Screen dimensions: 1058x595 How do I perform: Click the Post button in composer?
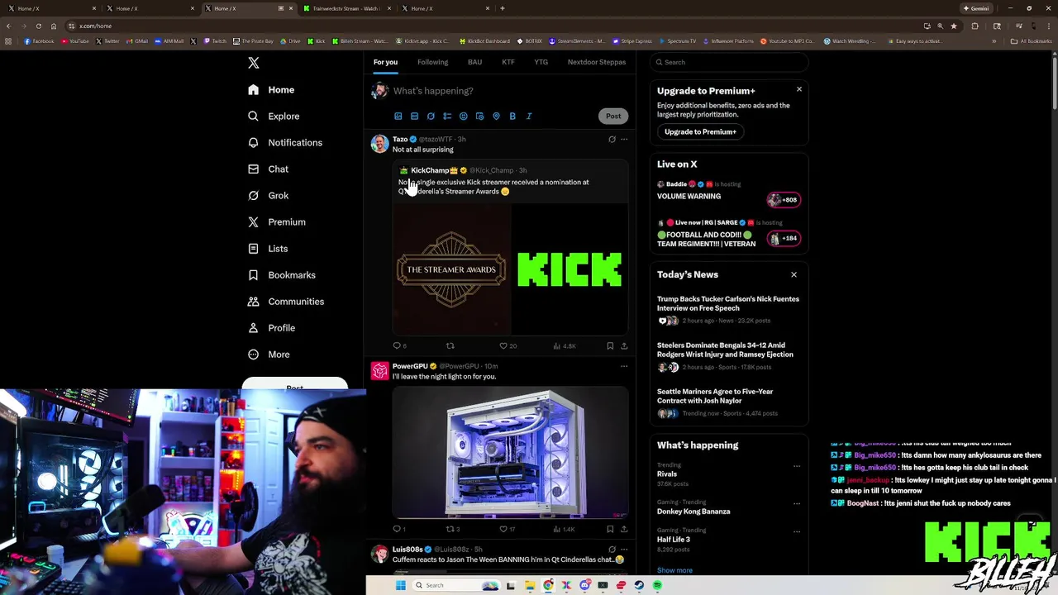(613, 117)
